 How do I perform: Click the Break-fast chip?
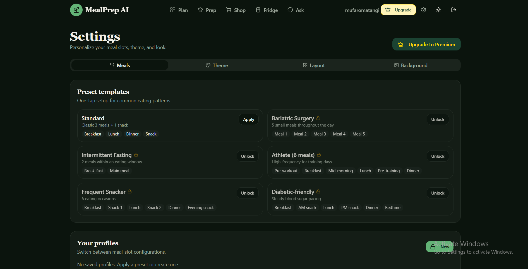[93, 171]
